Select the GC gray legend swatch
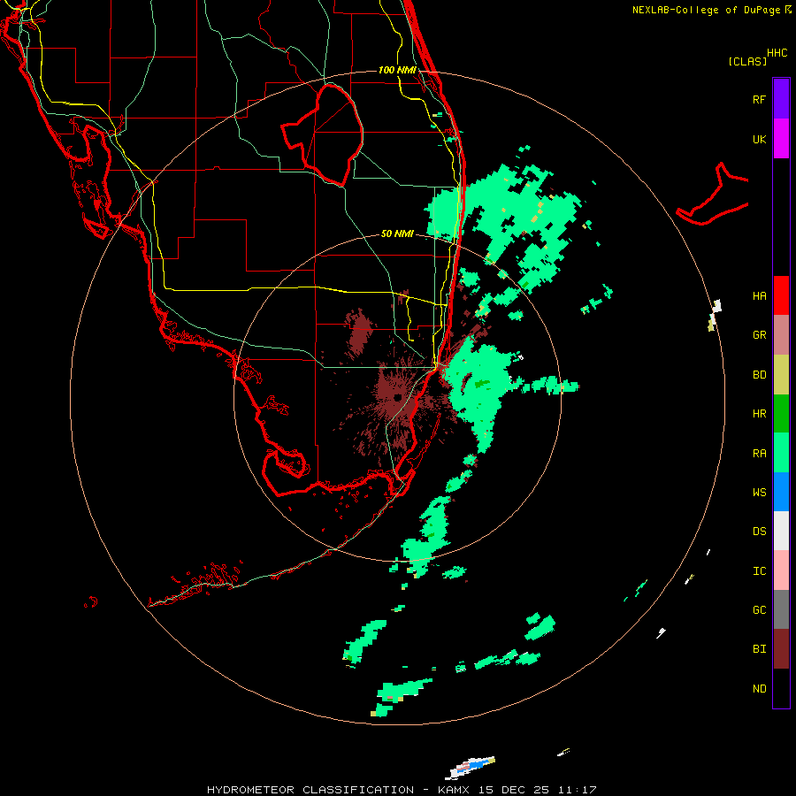 781,609
